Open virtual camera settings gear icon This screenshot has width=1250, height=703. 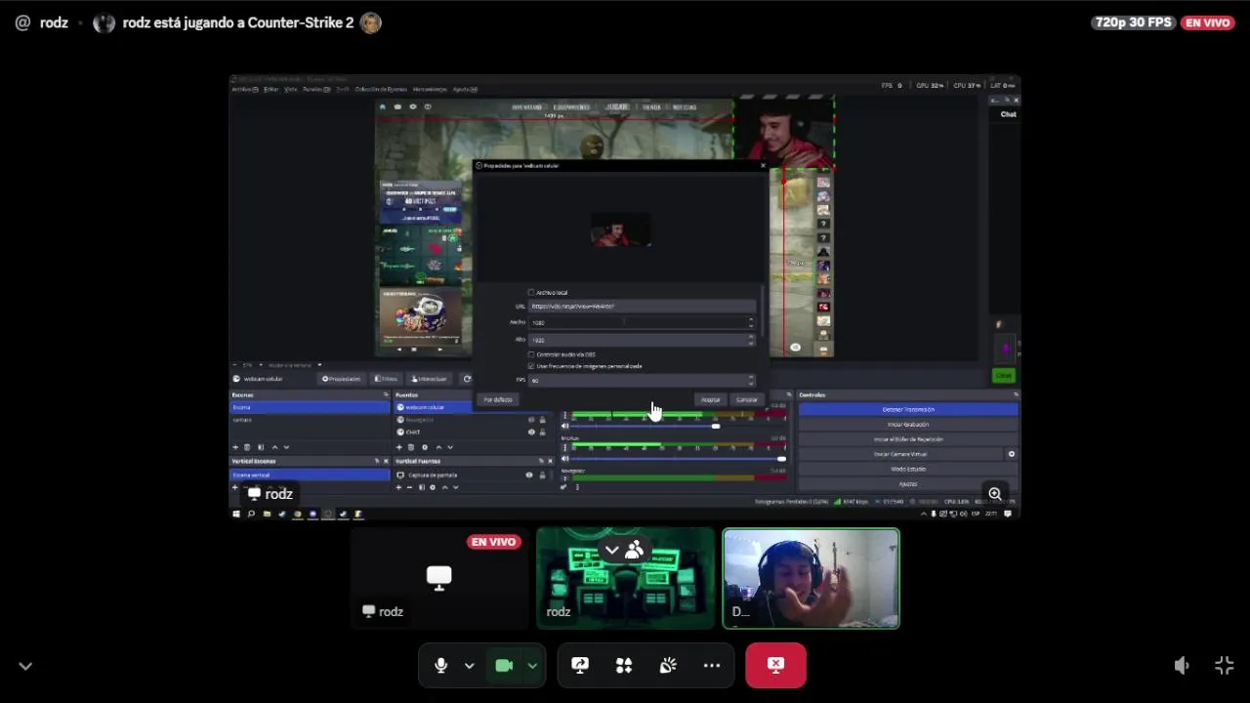point(1012,454)
